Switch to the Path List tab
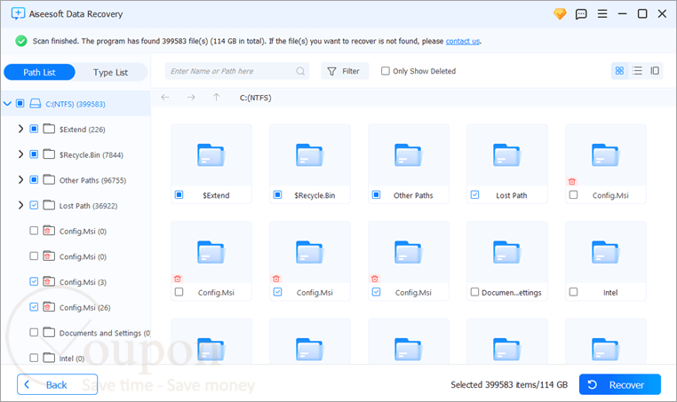 39,72
